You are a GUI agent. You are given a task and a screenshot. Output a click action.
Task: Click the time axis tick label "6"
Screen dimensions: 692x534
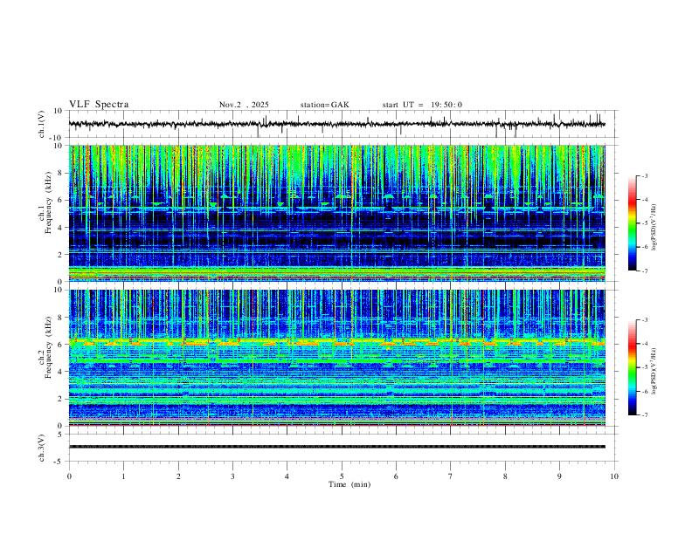(397, 476)
